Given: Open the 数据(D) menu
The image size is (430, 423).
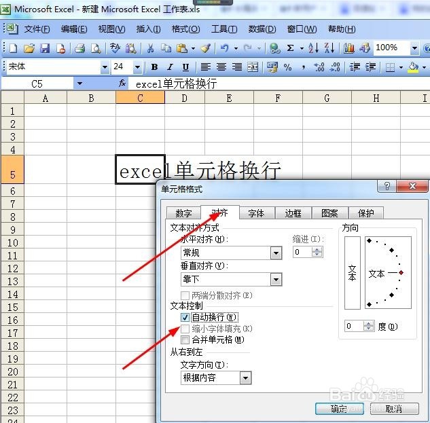Looking at the screenshot, I should (262, 29).
